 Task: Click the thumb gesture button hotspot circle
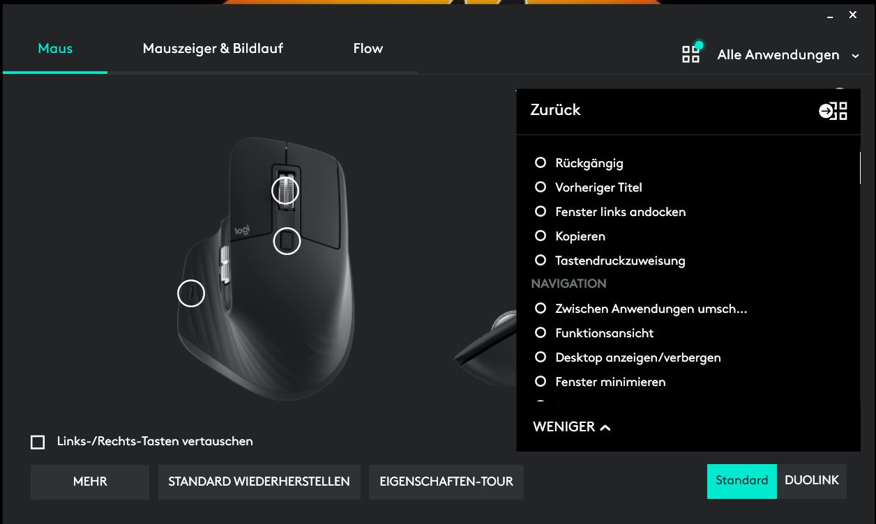[191, 293]
